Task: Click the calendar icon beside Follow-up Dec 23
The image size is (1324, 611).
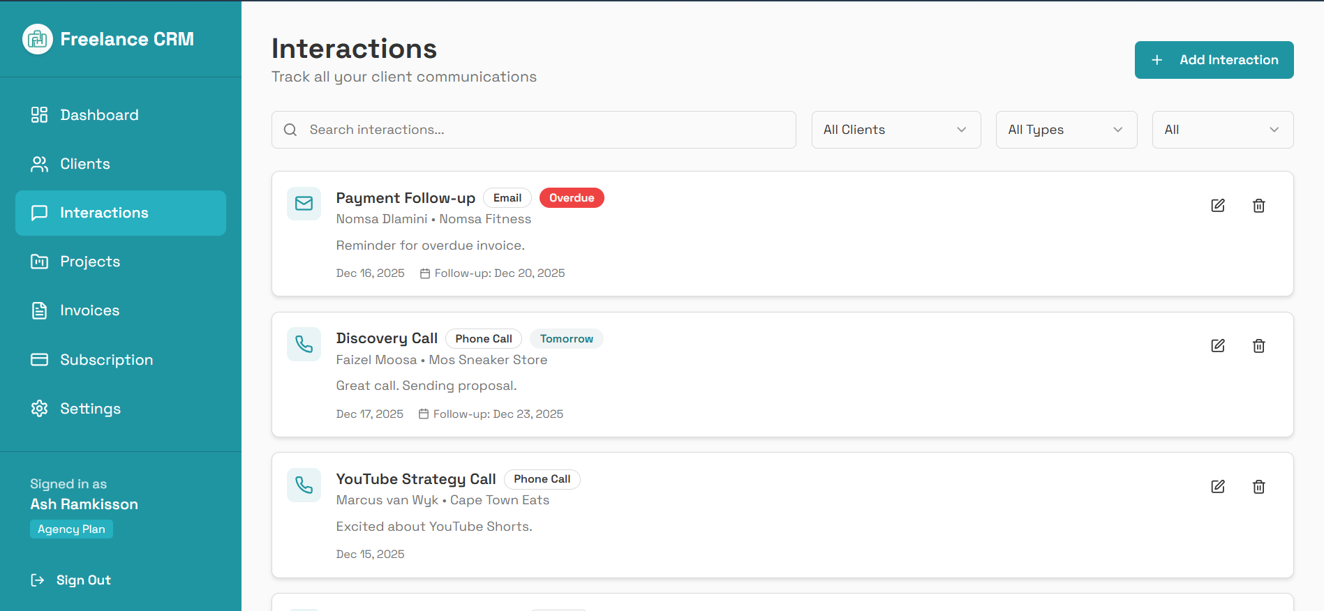Action: (x=424, y=414)
